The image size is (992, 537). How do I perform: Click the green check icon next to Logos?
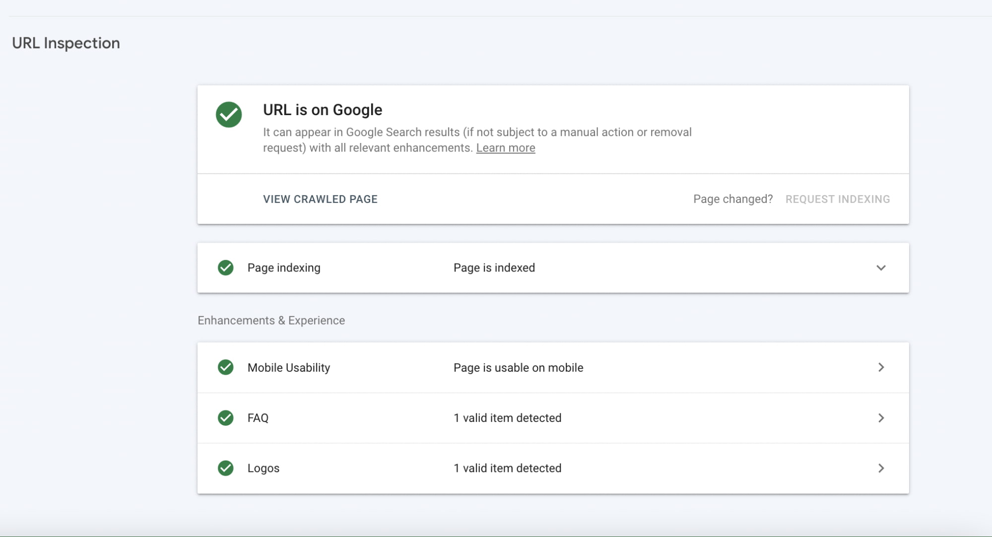226,468
